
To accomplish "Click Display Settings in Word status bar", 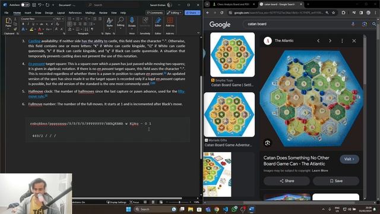I will click(117, 202).
